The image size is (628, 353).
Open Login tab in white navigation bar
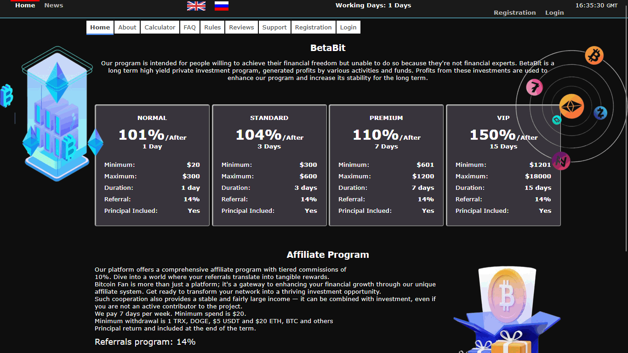(x=348, y=28)
